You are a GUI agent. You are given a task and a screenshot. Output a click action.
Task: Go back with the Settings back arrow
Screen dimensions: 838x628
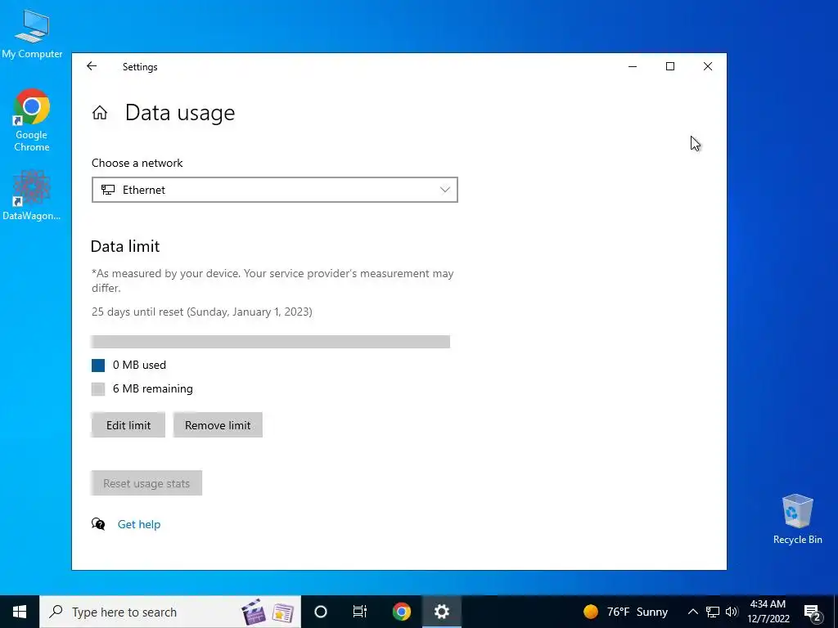92,66
